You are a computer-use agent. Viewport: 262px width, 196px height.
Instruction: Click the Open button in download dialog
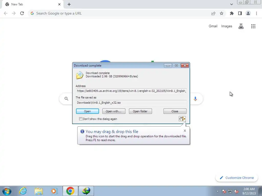(x=88, y=111)
